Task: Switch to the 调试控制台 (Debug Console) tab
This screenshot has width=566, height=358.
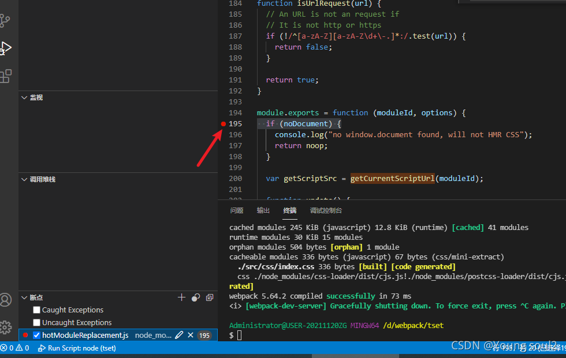Action: (326, 210)
